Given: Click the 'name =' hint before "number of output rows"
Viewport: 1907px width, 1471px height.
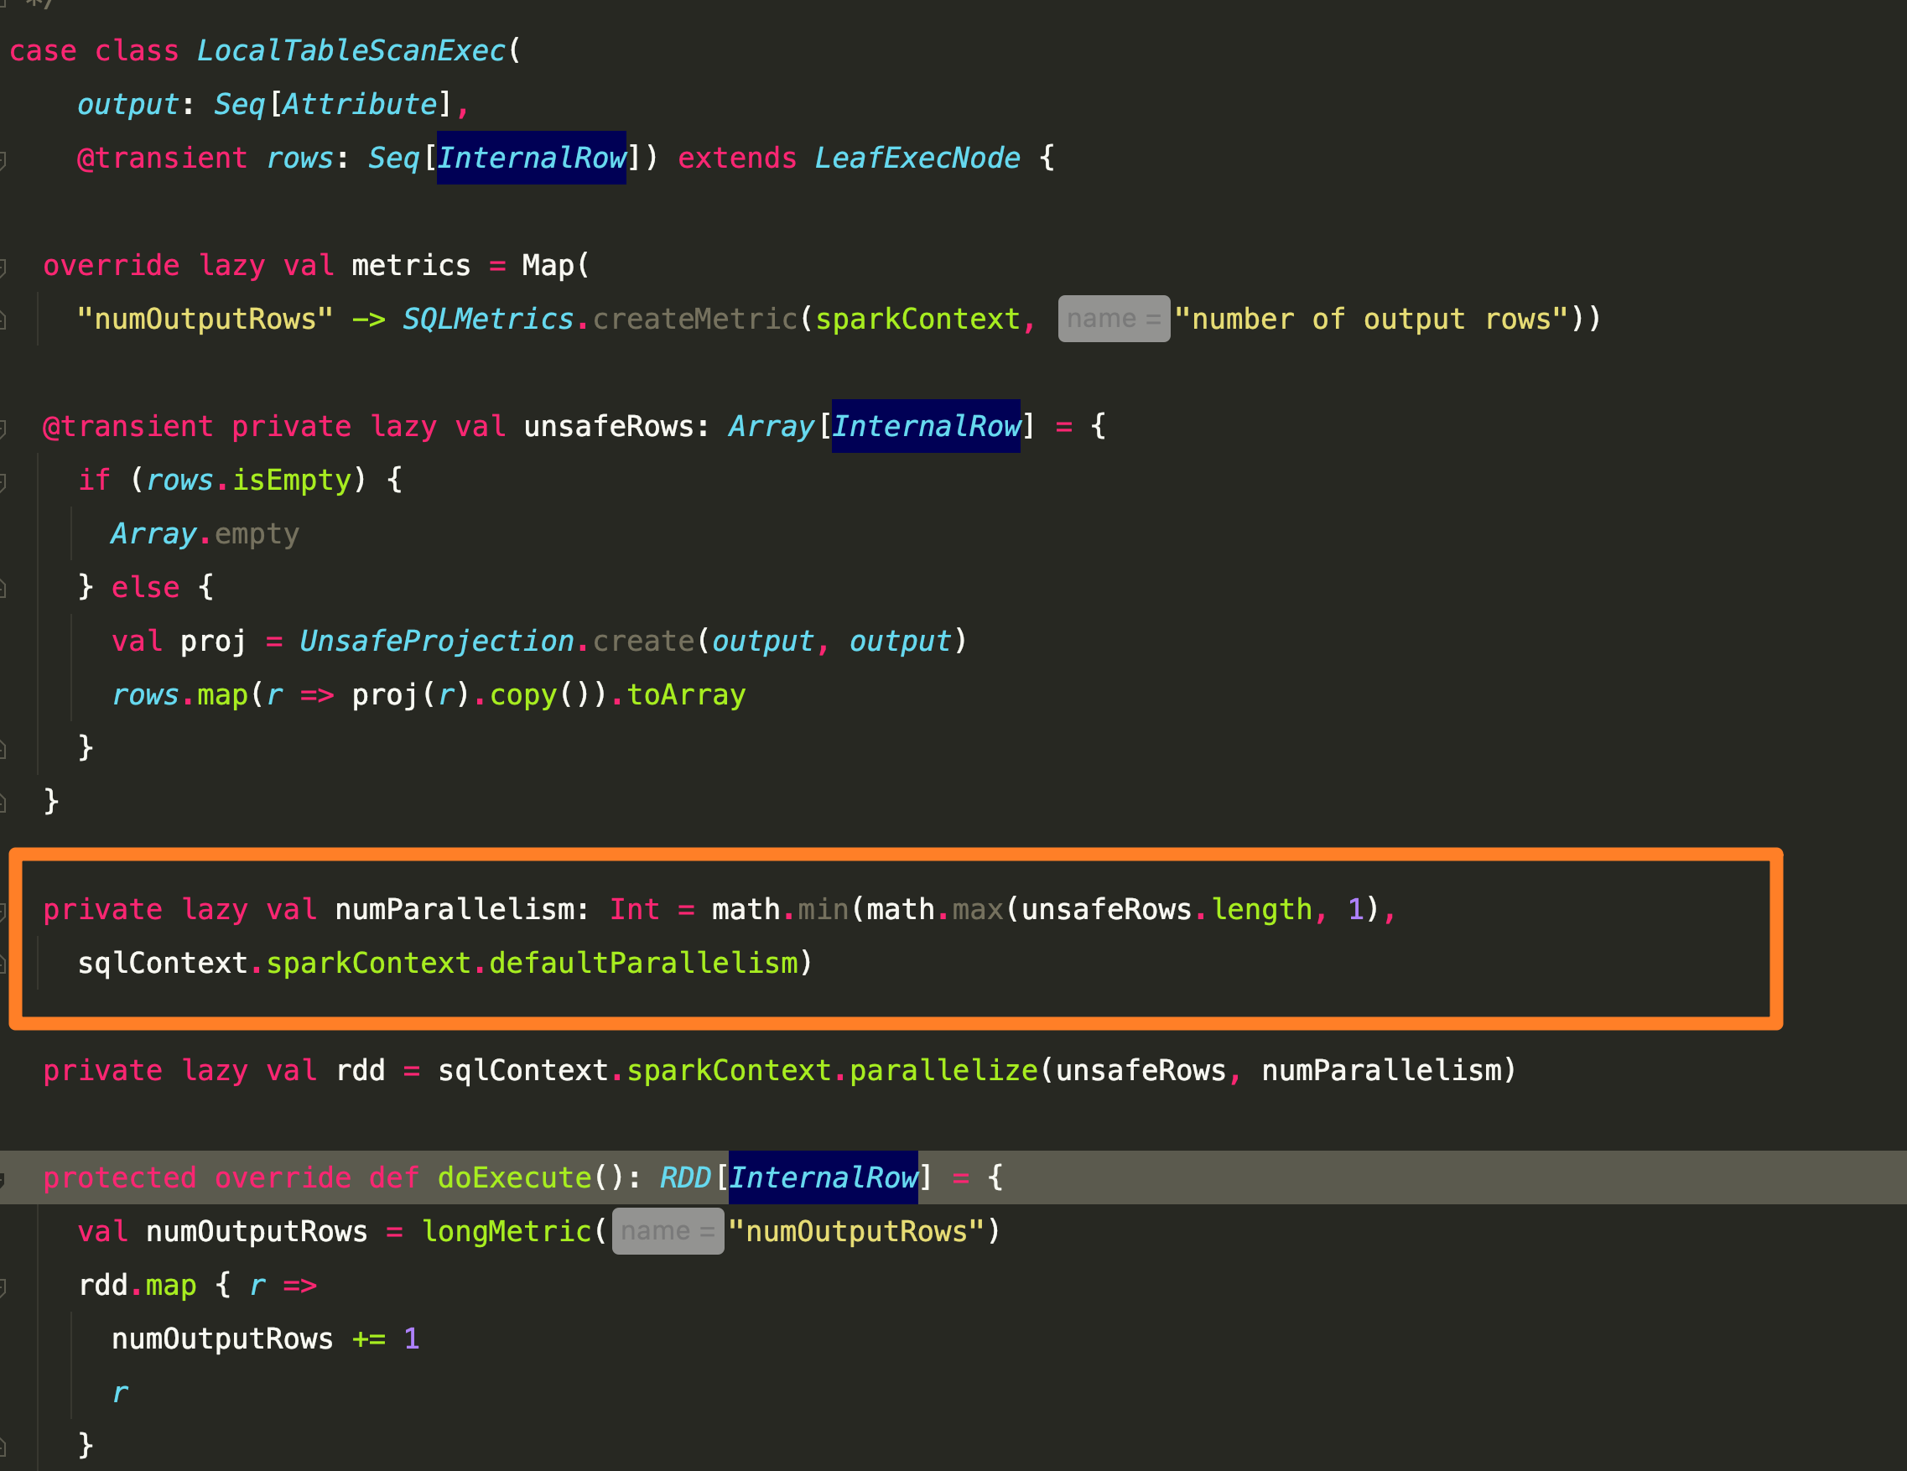Looking at the screenshot, I should coord(1114,320).
